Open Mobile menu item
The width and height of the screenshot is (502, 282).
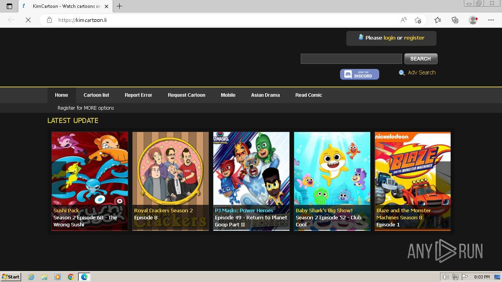click(228, 95)
